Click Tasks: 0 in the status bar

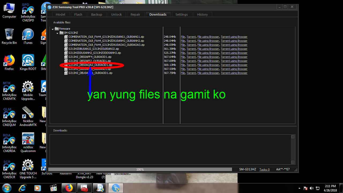point(264,169)
